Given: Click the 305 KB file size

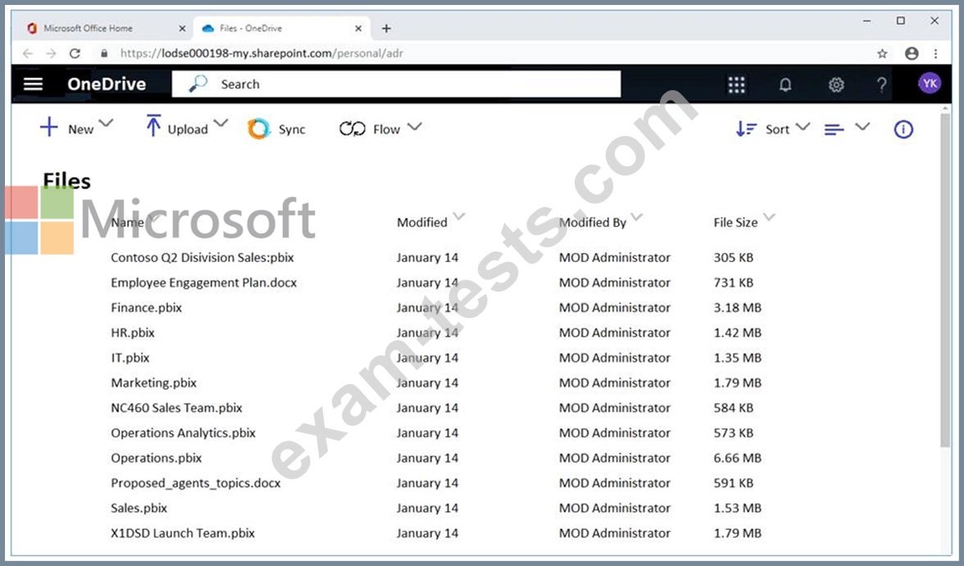Looking at the screenshot, I should click(734, 257).
